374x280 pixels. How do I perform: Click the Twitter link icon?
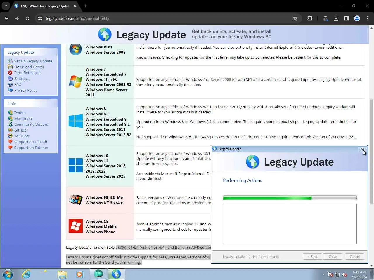click(x=10, y=113)
